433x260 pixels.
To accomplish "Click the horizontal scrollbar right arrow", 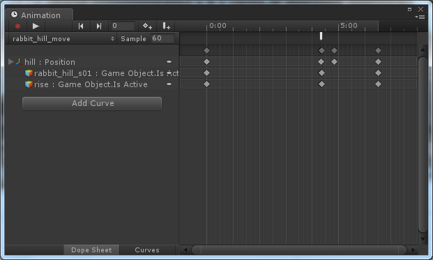I will coord(413,250).
